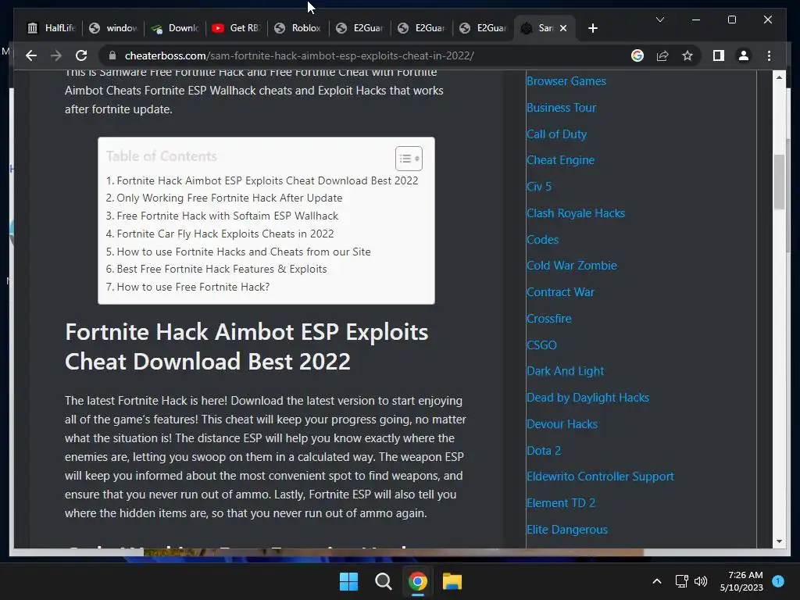This screenshot has width=800, height=600.
Task: Open the Contract War category
Action: (x=560, y=292)
